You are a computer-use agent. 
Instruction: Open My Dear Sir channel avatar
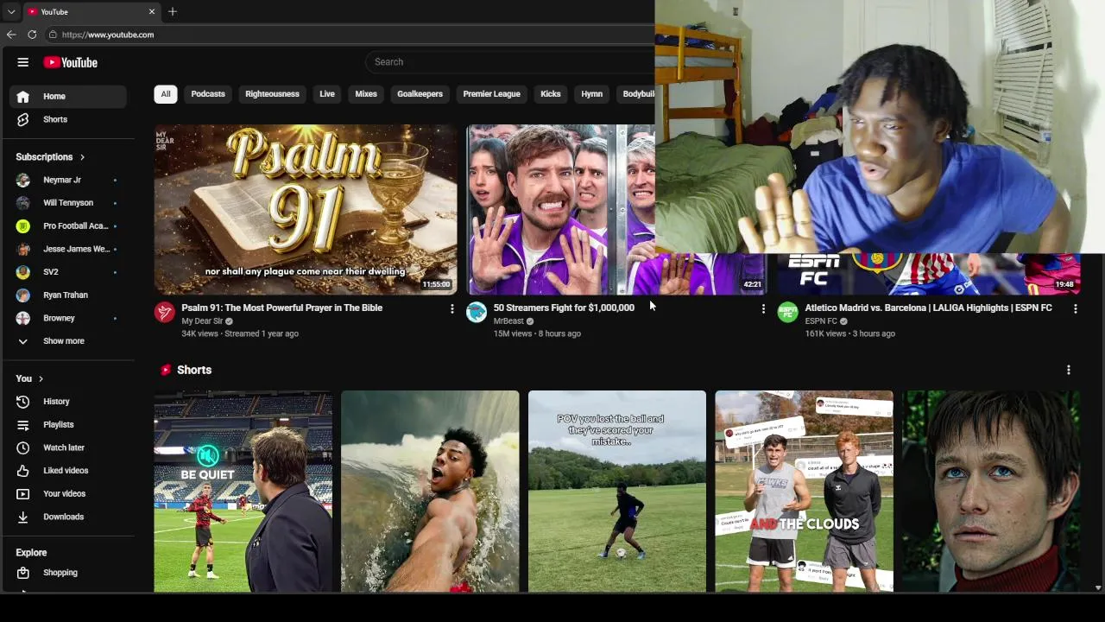(165, 313)
